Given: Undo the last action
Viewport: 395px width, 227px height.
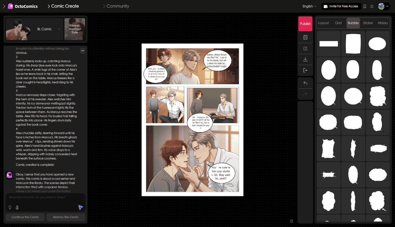Looking at the screenshot, I should click(x=305, y=83).
